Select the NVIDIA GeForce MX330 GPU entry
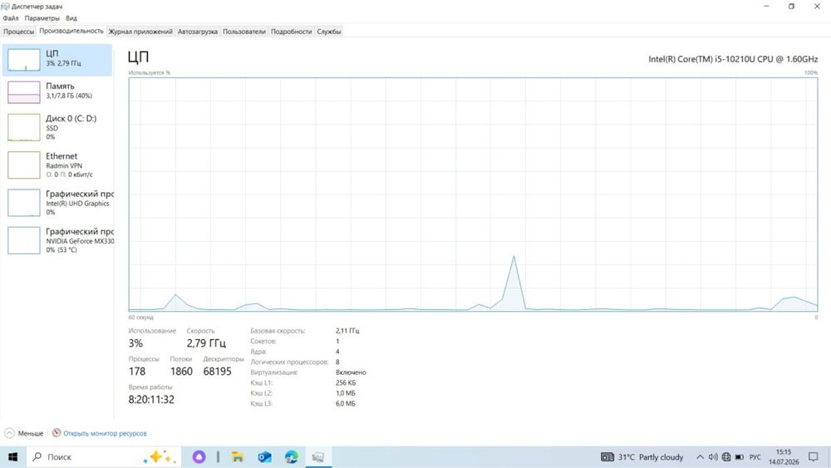Screen dimensions: 831x468 click(57, 240)
